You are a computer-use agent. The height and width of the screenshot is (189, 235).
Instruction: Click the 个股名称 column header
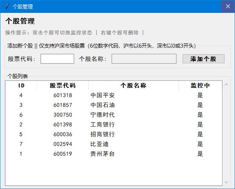pos(134,86)
